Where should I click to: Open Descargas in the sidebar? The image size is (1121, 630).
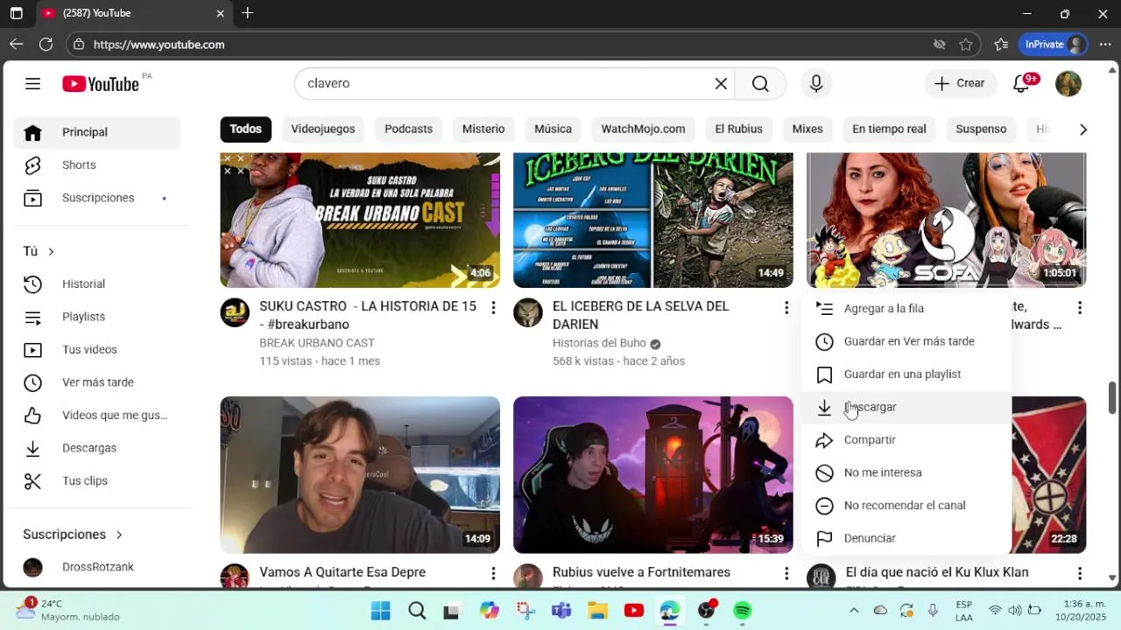[96, 448]
